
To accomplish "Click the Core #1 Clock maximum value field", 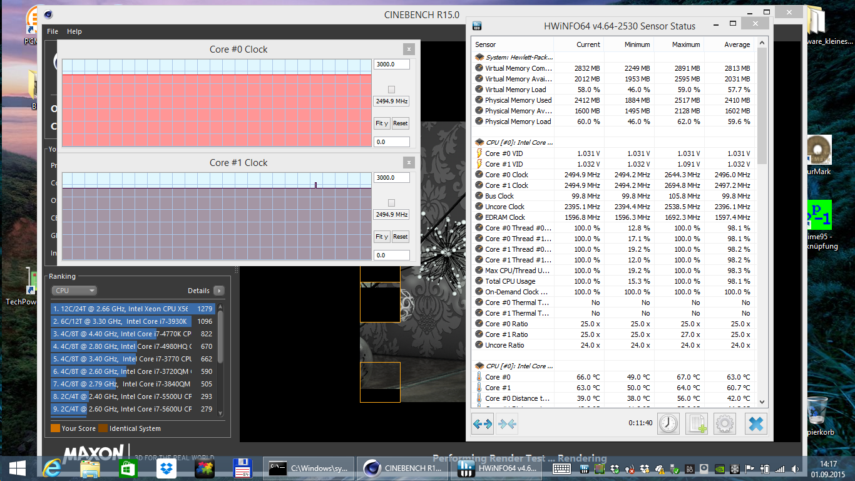I will [x=392, y=178].
